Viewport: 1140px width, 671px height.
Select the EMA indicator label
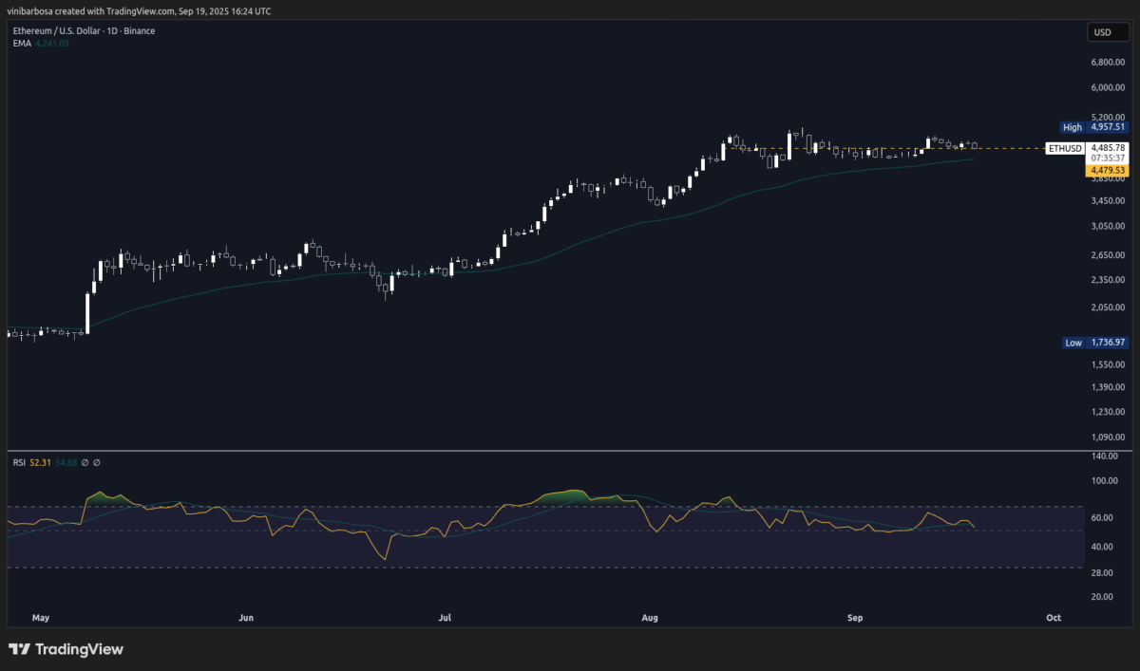click(x=21, y=43)
